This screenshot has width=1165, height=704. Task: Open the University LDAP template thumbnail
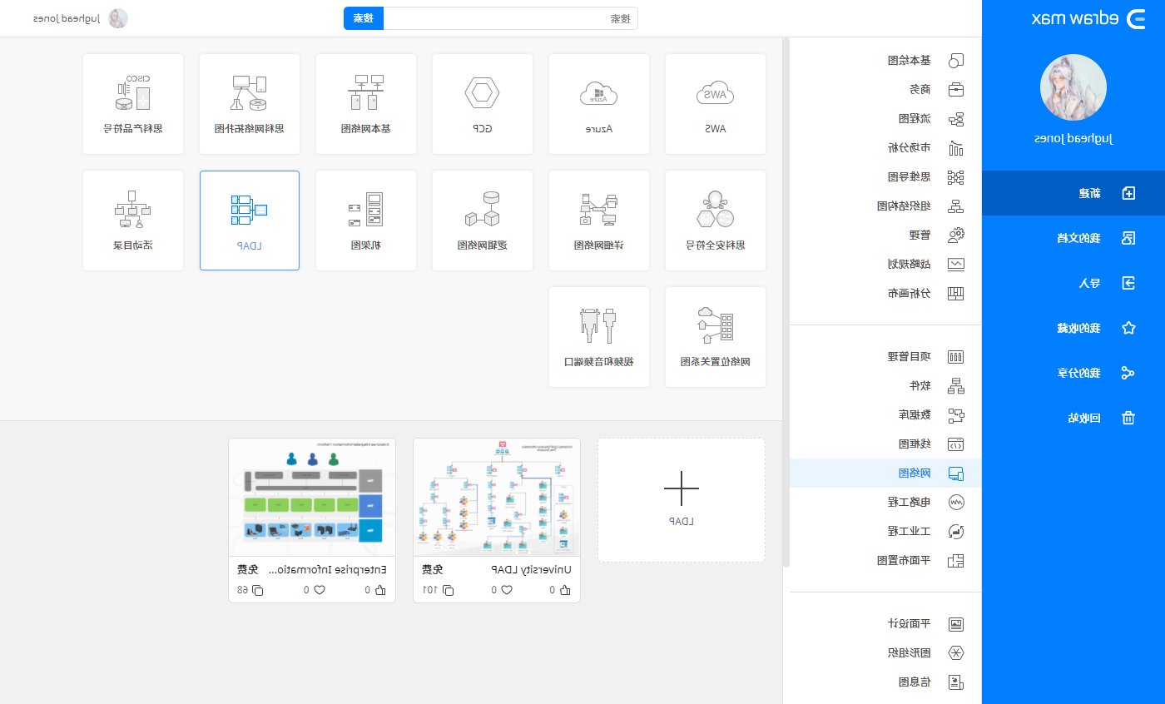(497, 498)
